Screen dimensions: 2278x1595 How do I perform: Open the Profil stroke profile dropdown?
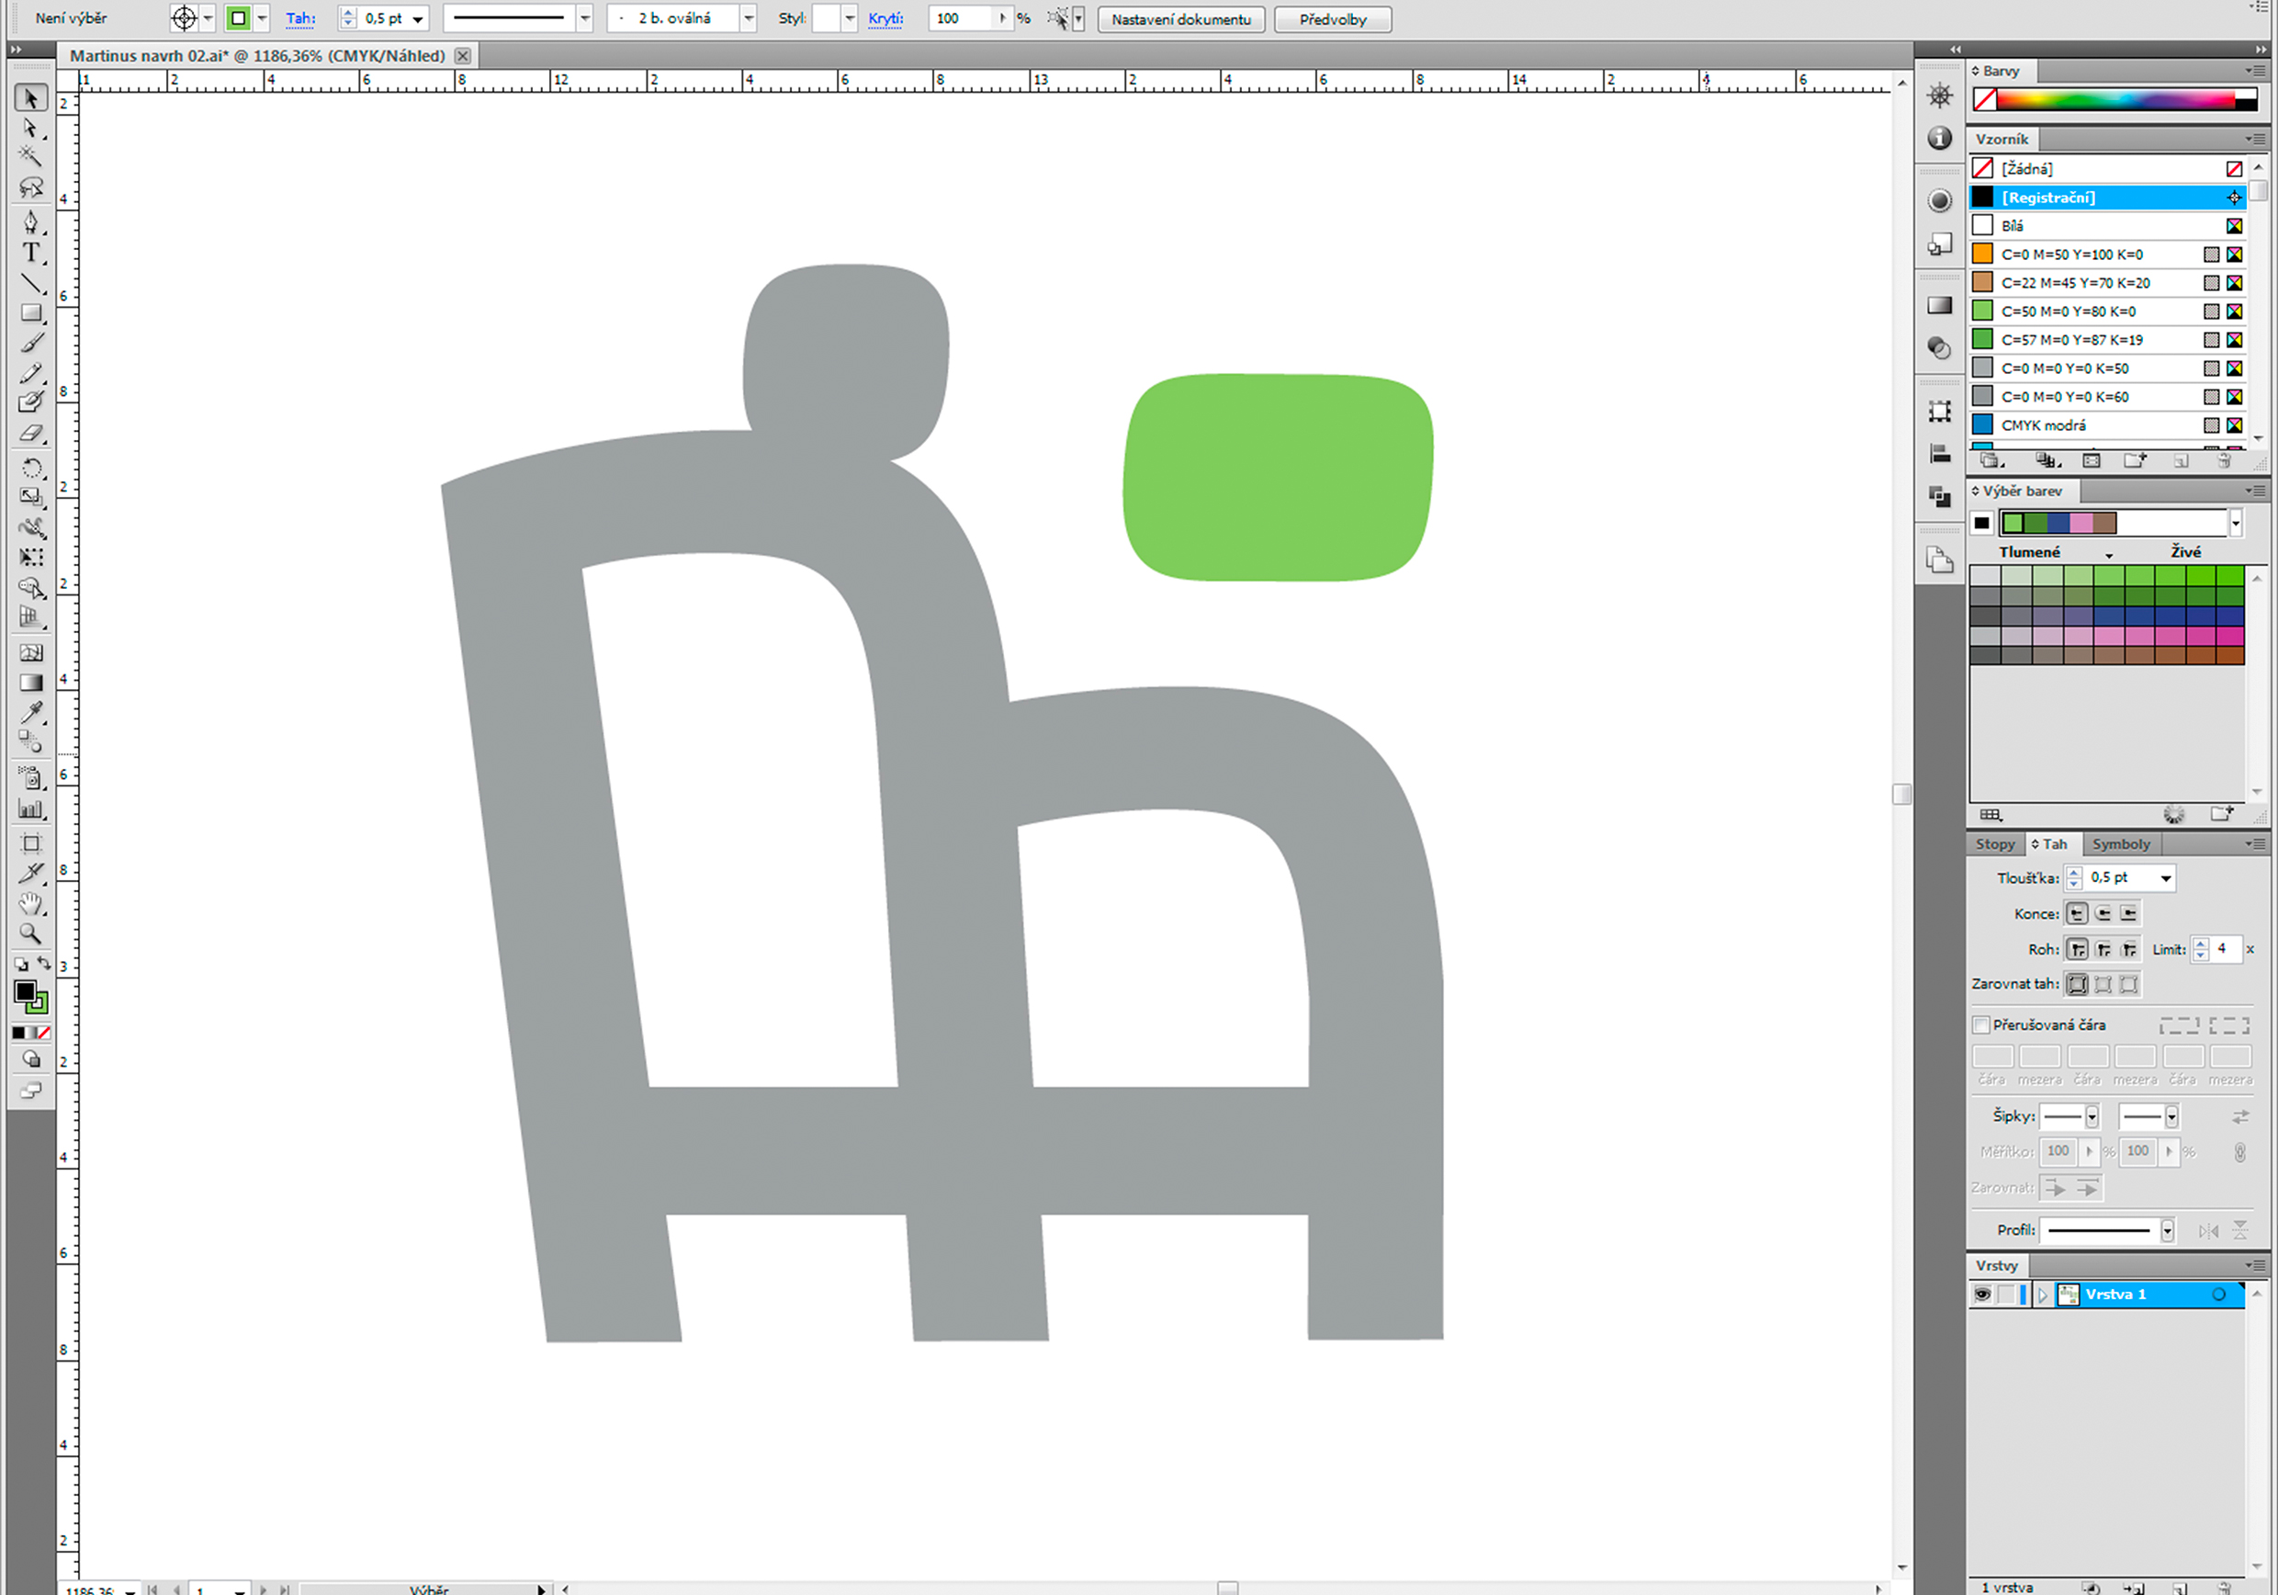pos(2167,1231)
